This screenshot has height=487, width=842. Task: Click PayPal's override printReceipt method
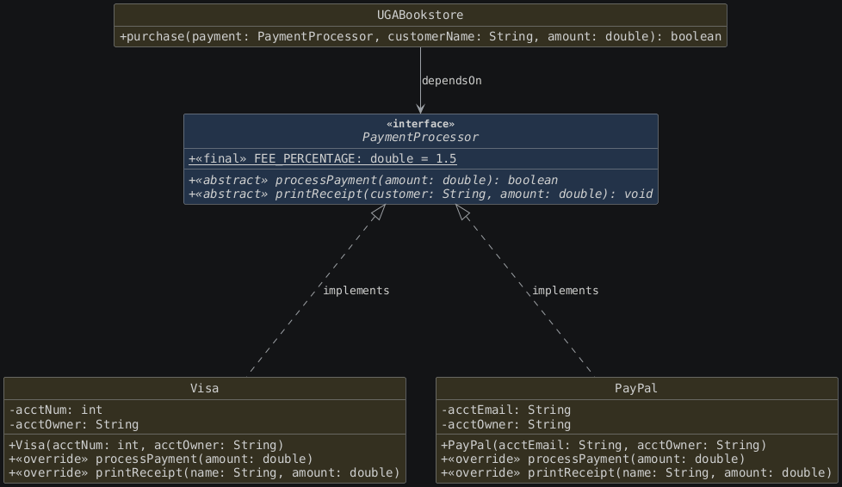pyautogui.click(x=636, y=472)
